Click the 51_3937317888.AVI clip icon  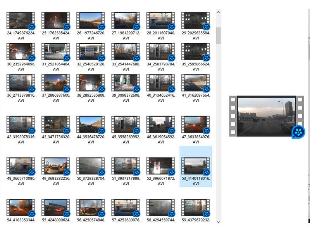pos(126,166)
